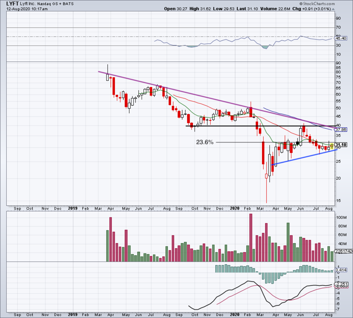
Task: Click the 23.6% Fibonacci label
Action: click(205, 142)
